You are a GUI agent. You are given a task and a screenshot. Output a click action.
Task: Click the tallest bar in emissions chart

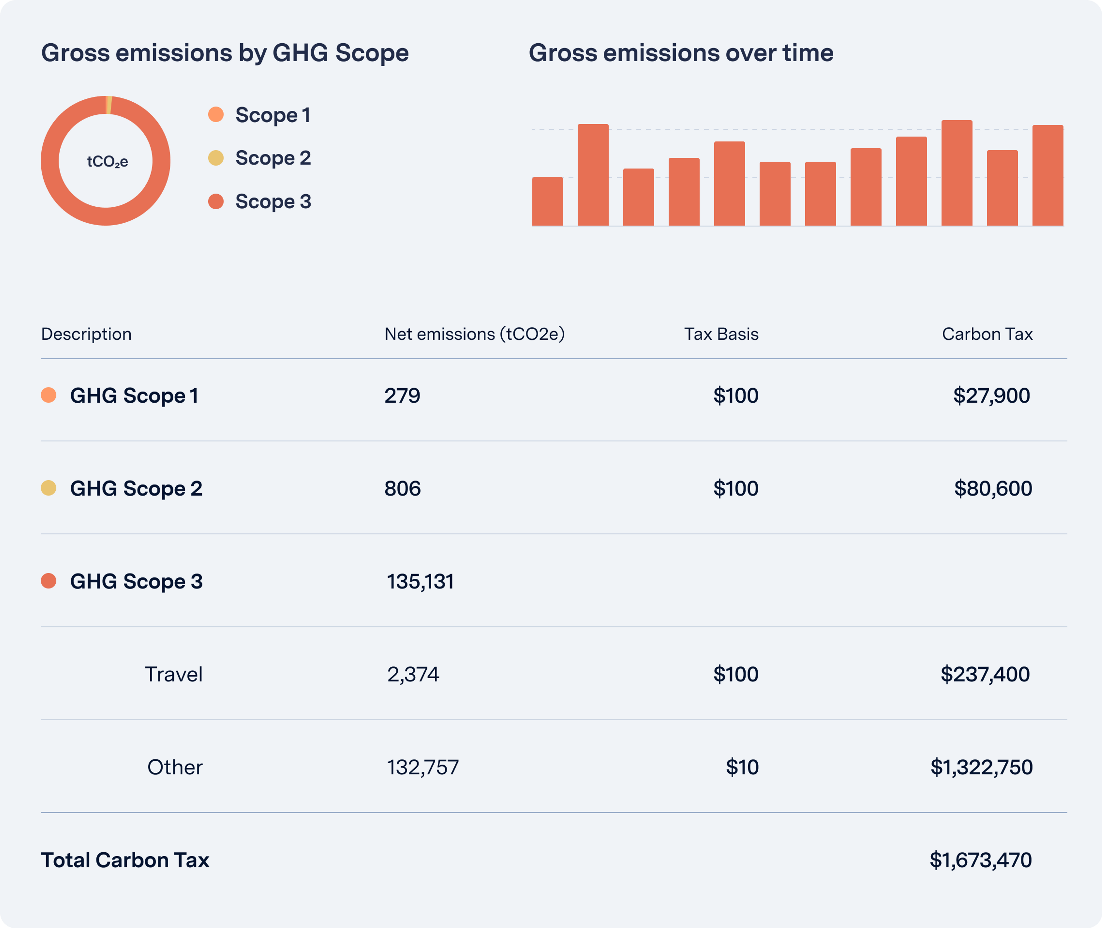956,174
